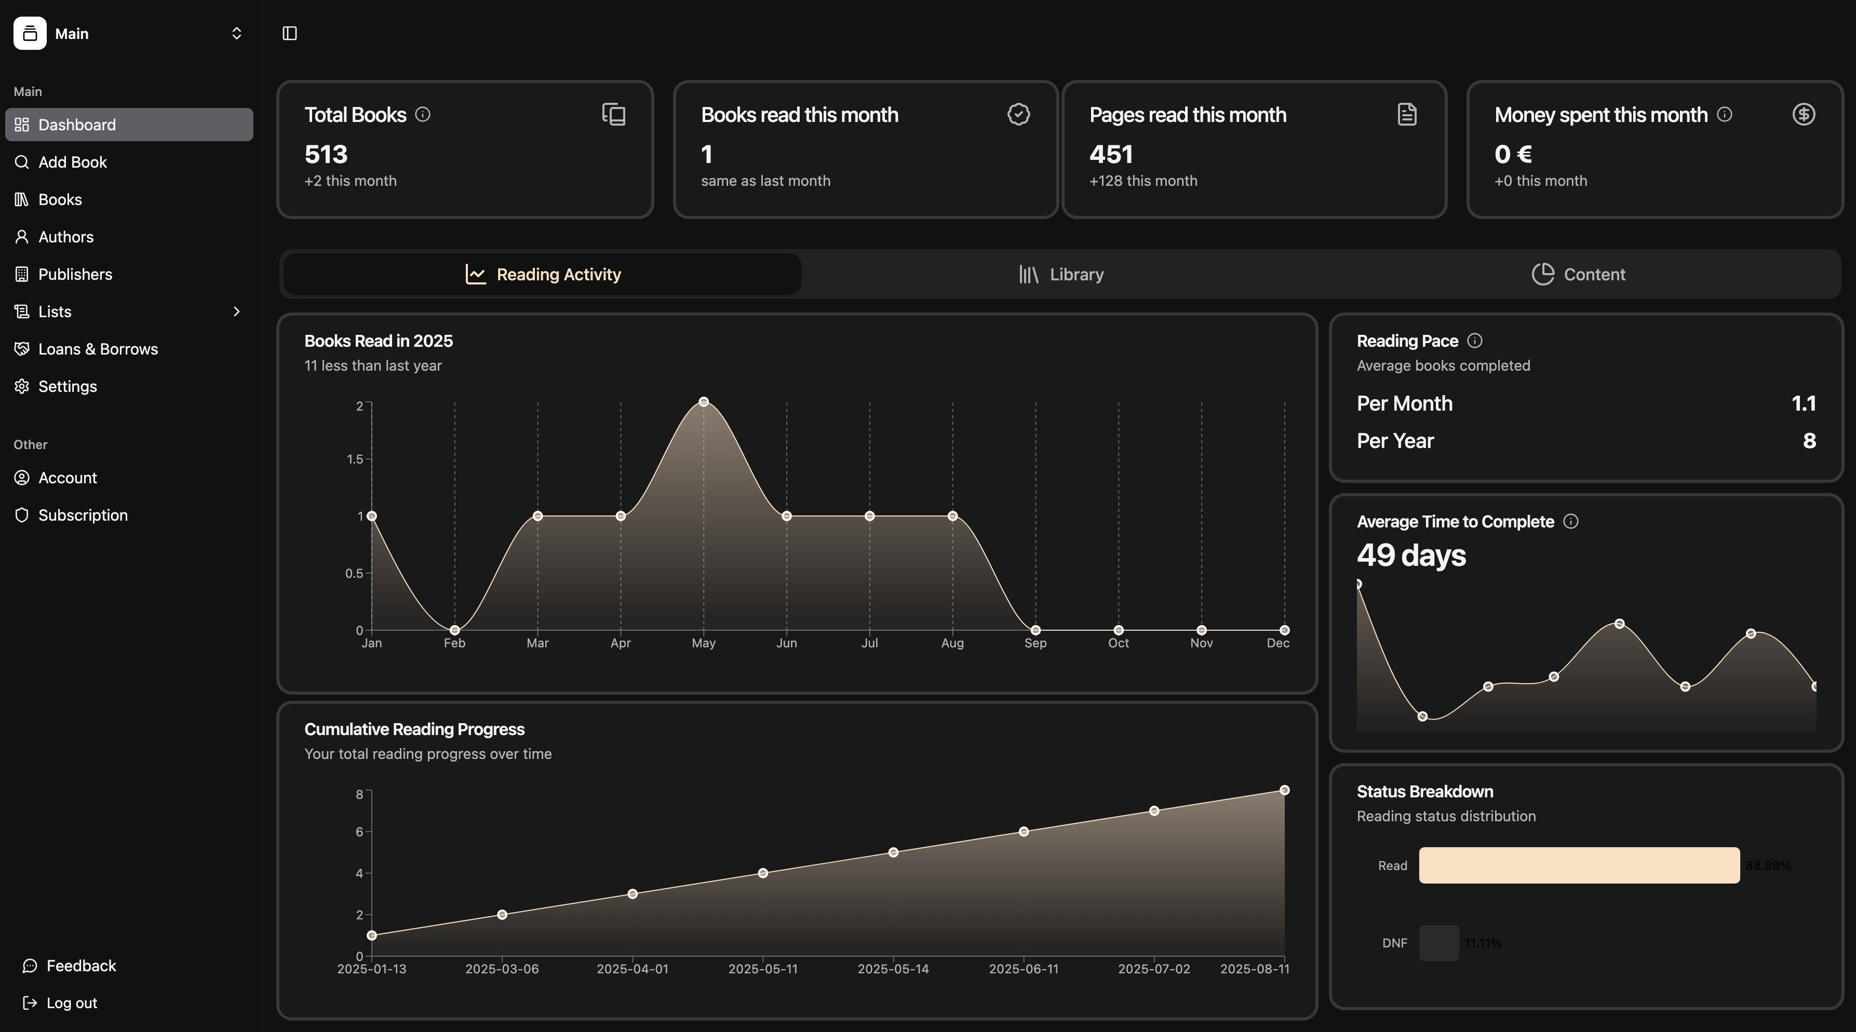Image resolution: width=1856 pixels, height=1032 pixels.
Task: Click the Money spent info icon
Action: (x=1724, y=115)
